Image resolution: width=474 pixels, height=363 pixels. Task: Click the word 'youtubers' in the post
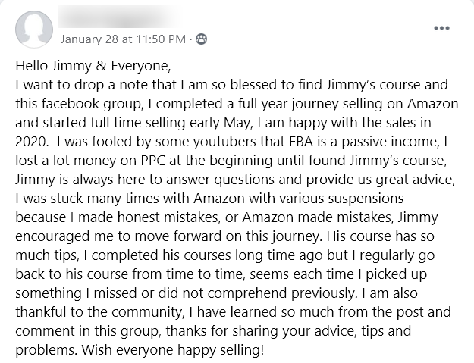click(x=225, y=142)
